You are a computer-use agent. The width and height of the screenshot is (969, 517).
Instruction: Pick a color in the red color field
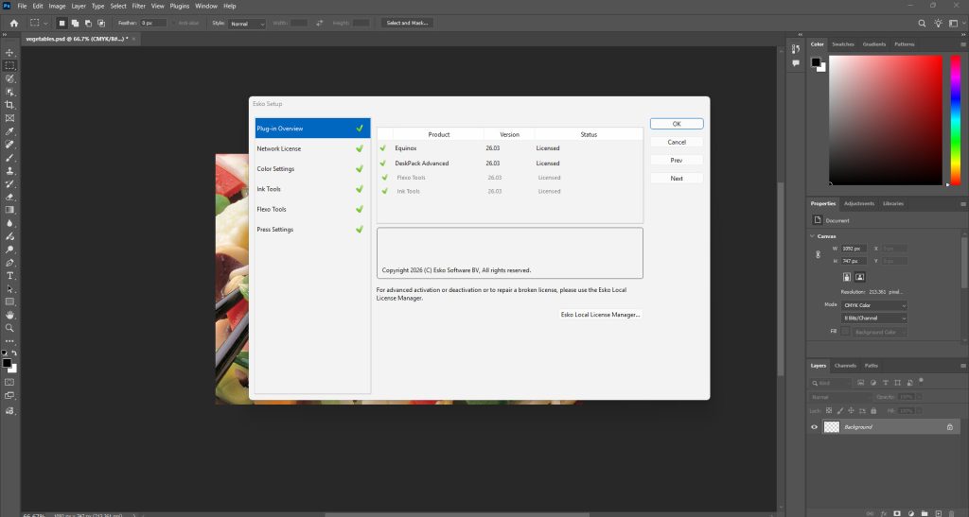[886, 120]
